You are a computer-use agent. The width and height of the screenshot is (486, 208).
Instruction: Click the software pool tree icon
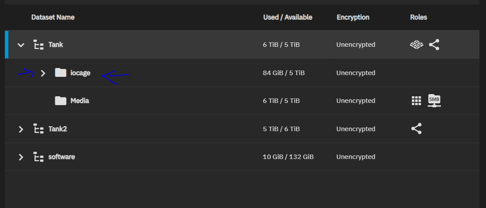(38, 157)
